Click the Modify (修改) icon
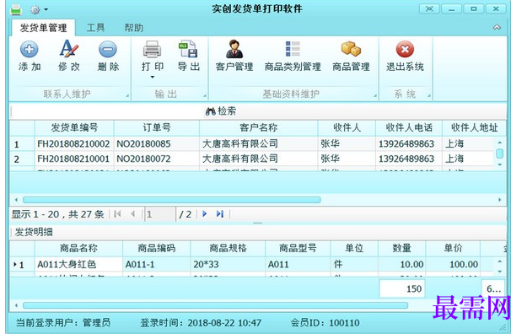The height and width of the screenshot is (334, 527). coord(68,49)
